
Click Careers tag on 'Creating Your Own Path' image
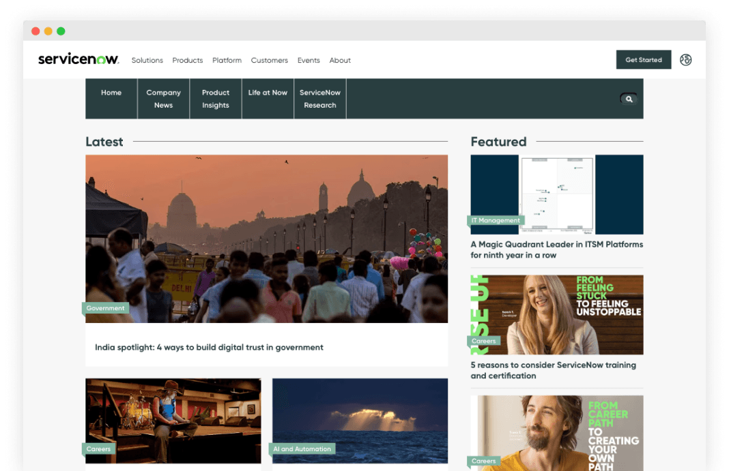[483, 461]
